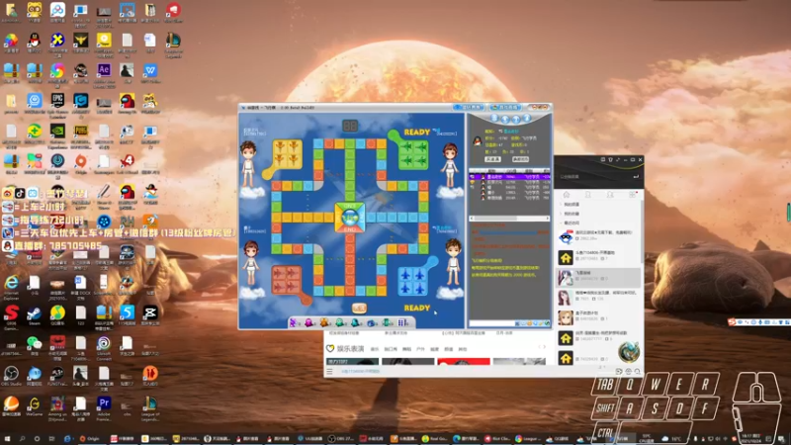The width and height of the screenshot is (791, 445).
Task: Click the blue plane hangar on the game board
Action: pyautogui.click(x=413, y=281)
